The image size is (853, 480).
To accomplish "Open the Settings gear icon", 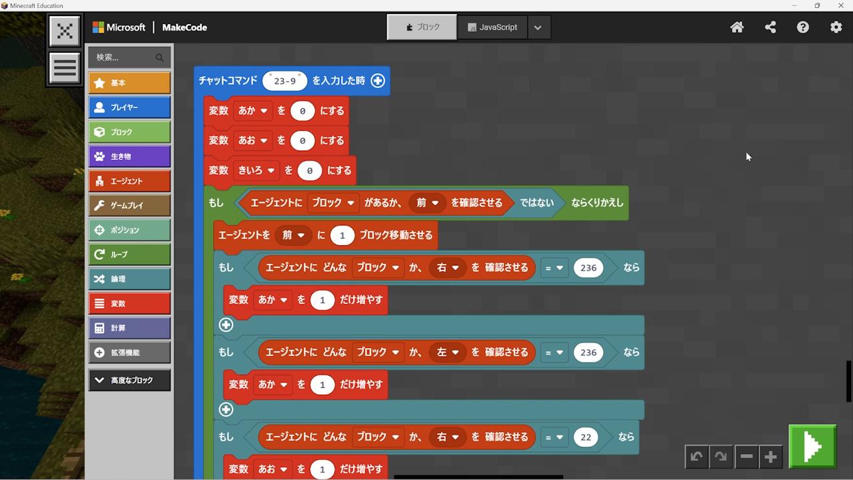I will pyautogui.click(x=836, y=27).
